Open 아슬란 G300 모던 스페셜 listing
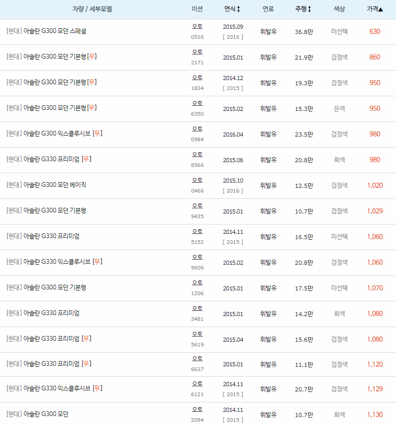396x426 pixels. coord(47,31)
